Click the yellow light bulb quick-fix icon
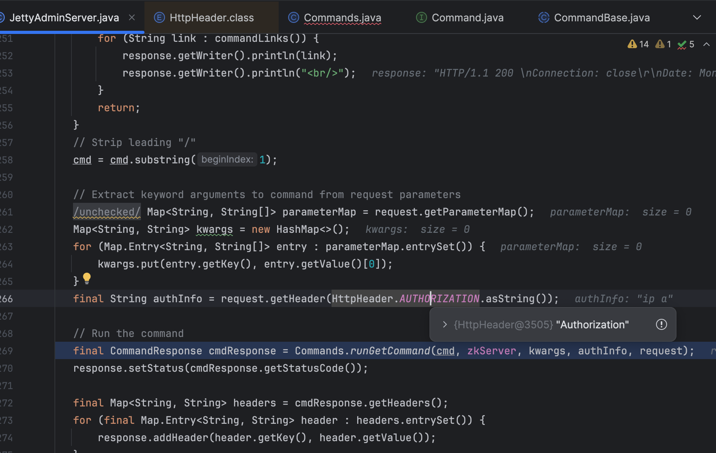The image size is (716, 453). [x=87, y=279]
